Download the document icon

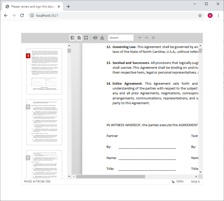click(102, 38)
